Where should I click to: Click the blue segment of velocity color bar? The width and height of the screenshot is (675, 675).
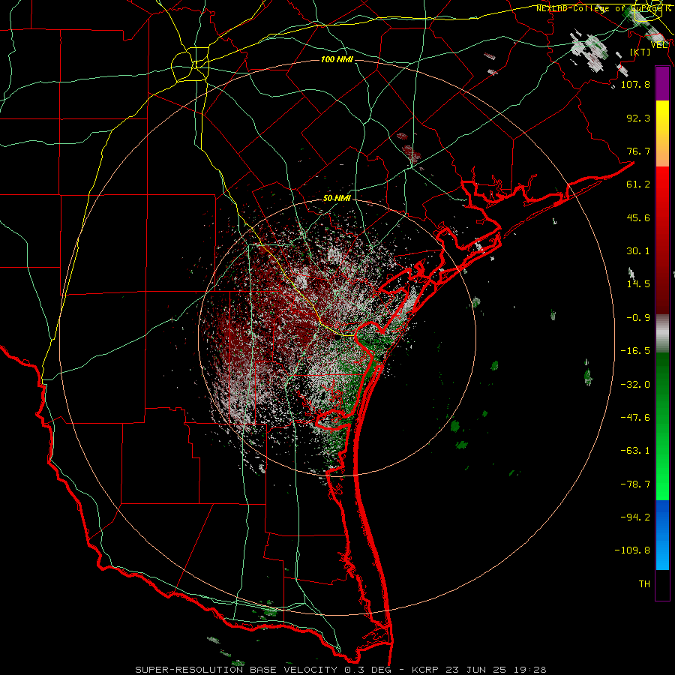coord(662,535)
